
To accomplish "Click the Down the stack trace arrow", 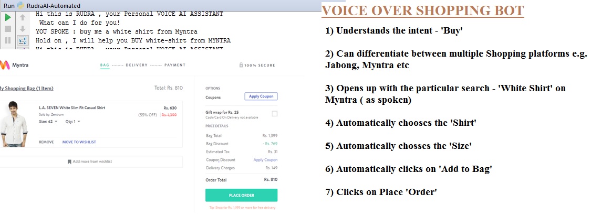I will [22, 29].
